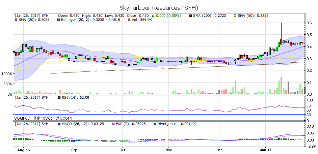Click the tall dark gray volume bar in January
The image size is (318, 154).
tap(288, 88)
